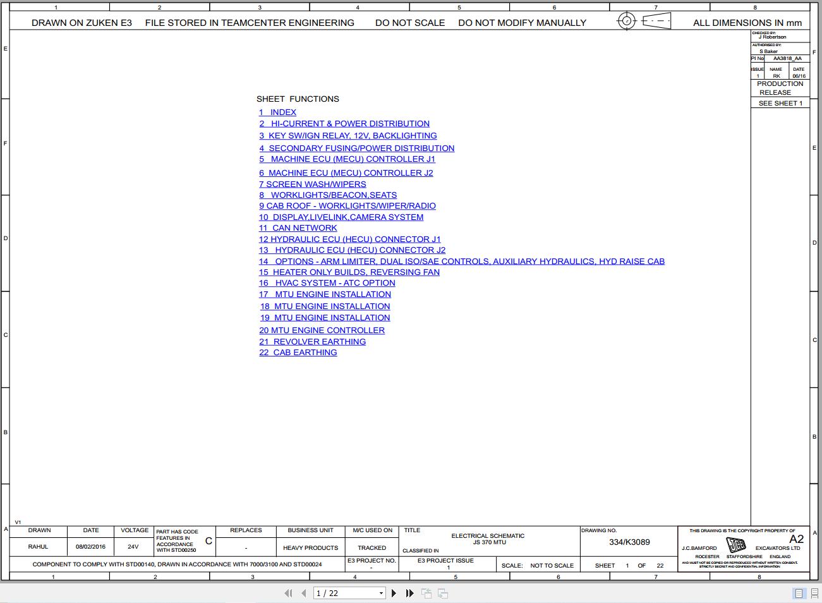Click the J Robertson checked-by name
This screenshot has height=603, width=822.
772,37
